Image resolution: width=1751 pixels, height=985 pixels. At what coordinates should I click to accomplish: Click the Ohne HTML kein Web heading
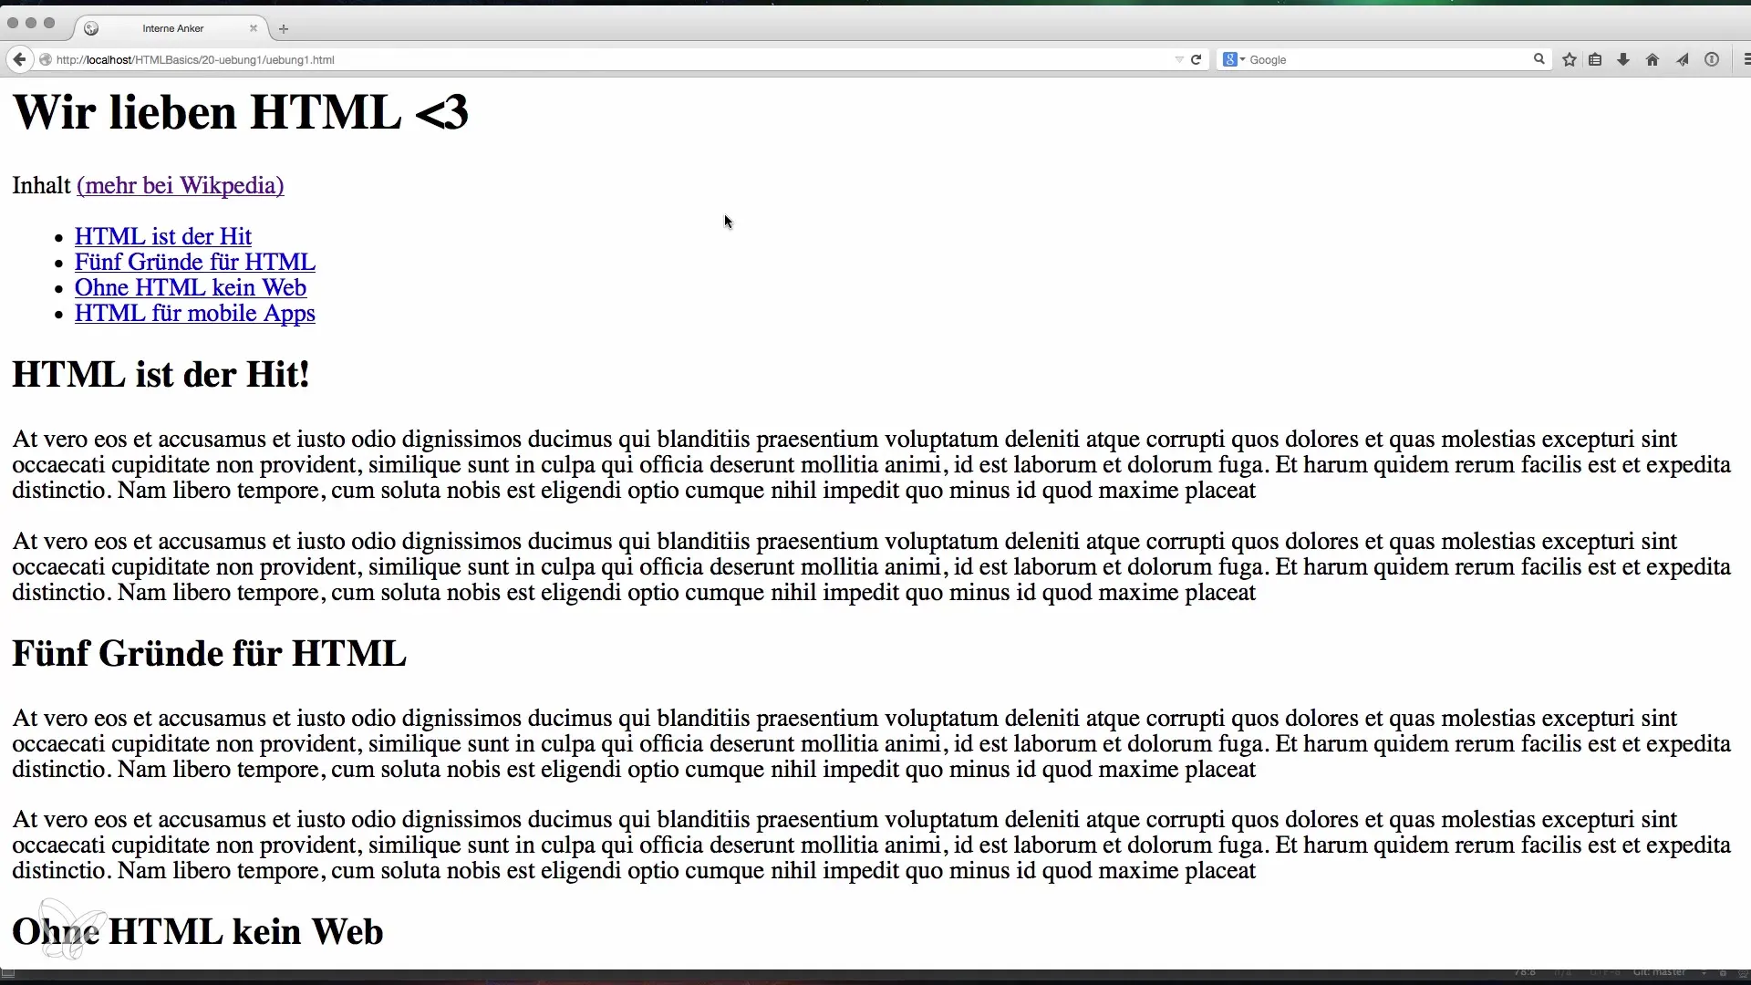click(198, 931)
